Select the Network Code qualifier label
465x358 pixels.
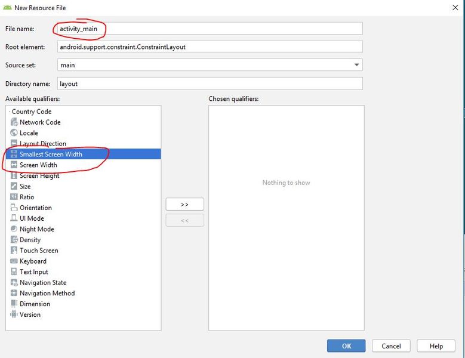point(40,122)
